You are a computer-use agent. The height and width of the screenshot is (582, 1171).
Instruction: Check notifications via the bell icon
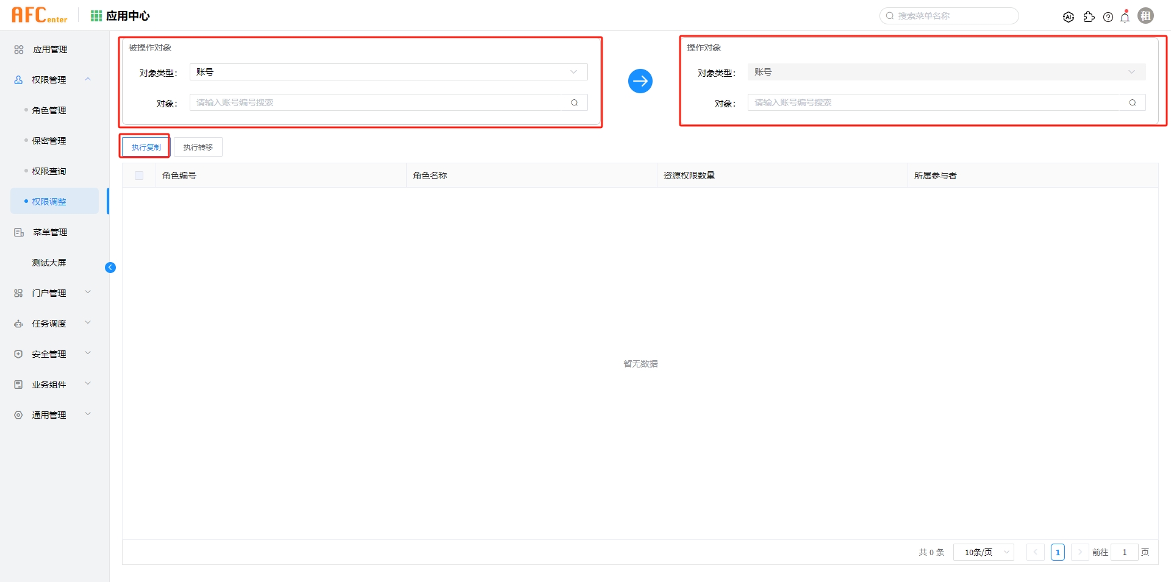coord(1125,17)
